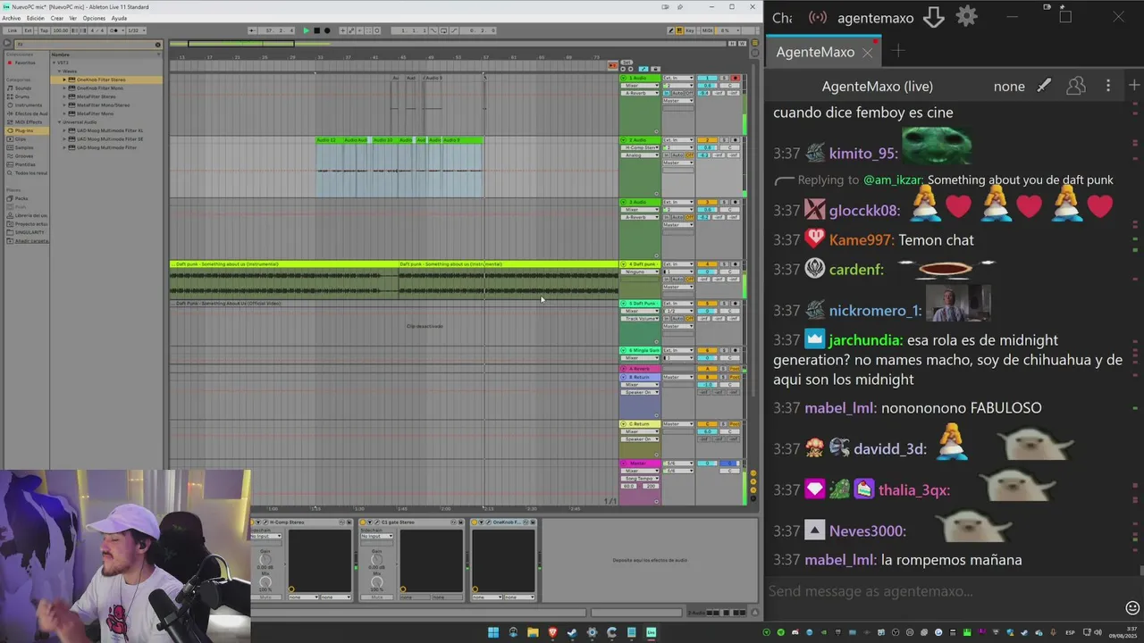Collapse the Universal Audio folder
1144x643 pixels.
(x=59, y=121)
